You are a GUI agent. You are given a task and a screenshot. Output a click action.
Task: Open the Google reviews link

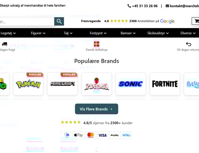pyautogui.click(x=167, y=21)
